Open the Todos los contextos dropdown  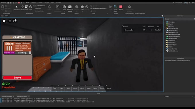[23, 96]
